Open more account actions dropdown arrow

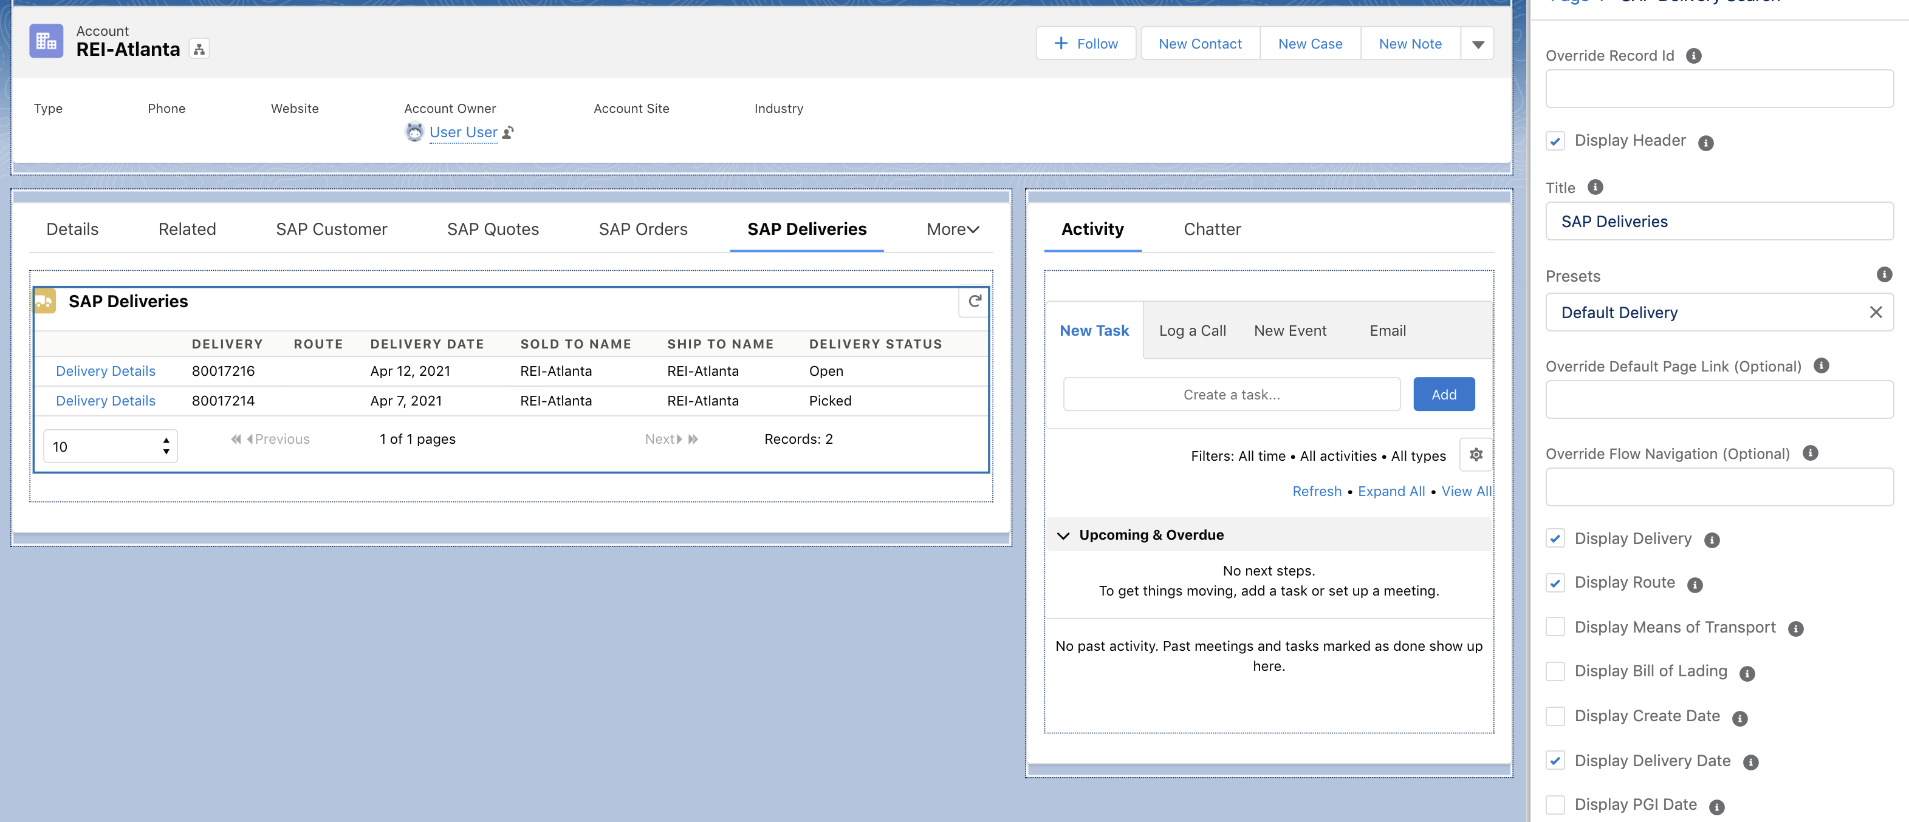(1478, 44)
